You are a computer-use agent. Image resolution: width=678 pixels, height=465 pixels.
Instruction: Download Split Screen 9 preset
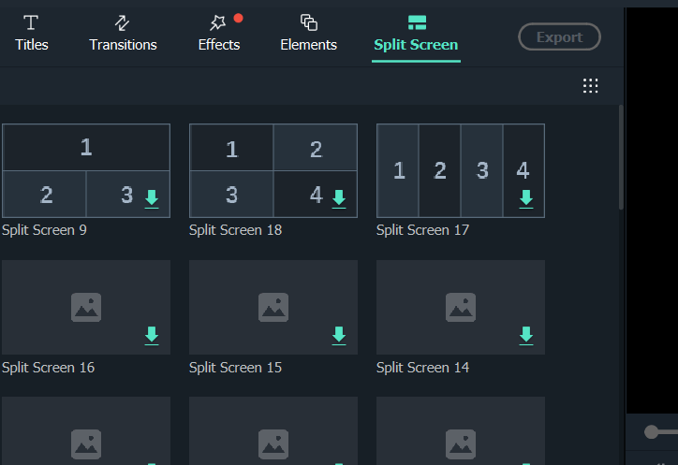point(152,198)
